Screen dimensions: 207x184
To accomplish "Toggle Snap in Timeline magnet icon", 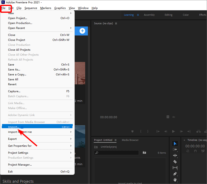I will tap(195, 151).
